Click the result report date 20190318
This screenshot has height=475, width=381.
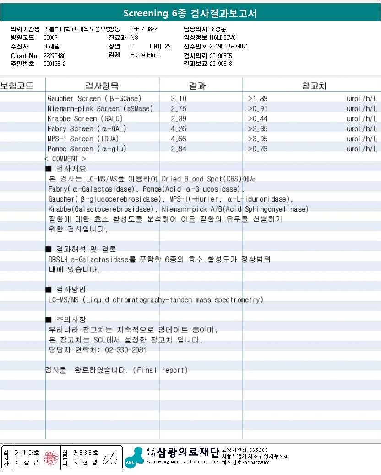[221, 64]
